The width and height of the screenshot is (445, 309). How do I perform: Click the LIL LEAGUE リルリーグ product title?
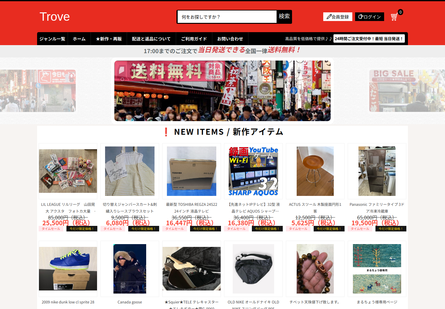68,208
